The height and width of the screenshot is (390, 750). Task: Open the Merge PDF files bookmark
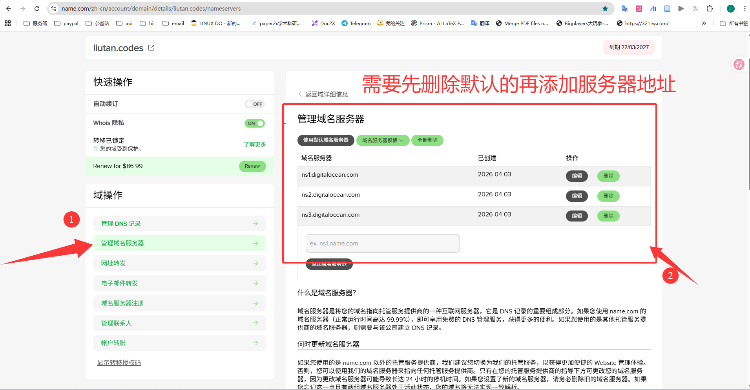point(522,23)
